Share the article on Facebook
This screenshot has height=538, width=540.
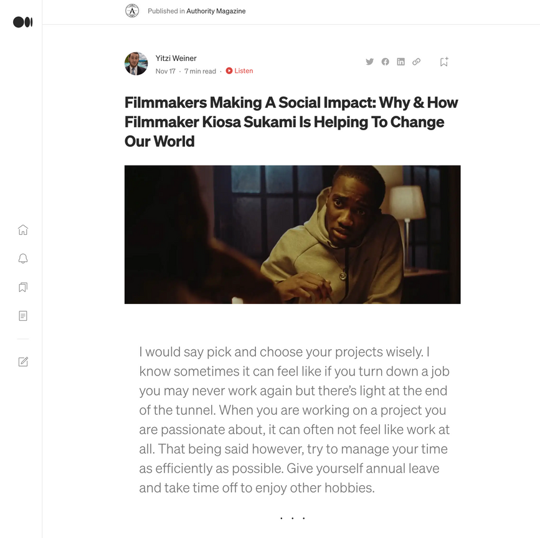point(385,62)
